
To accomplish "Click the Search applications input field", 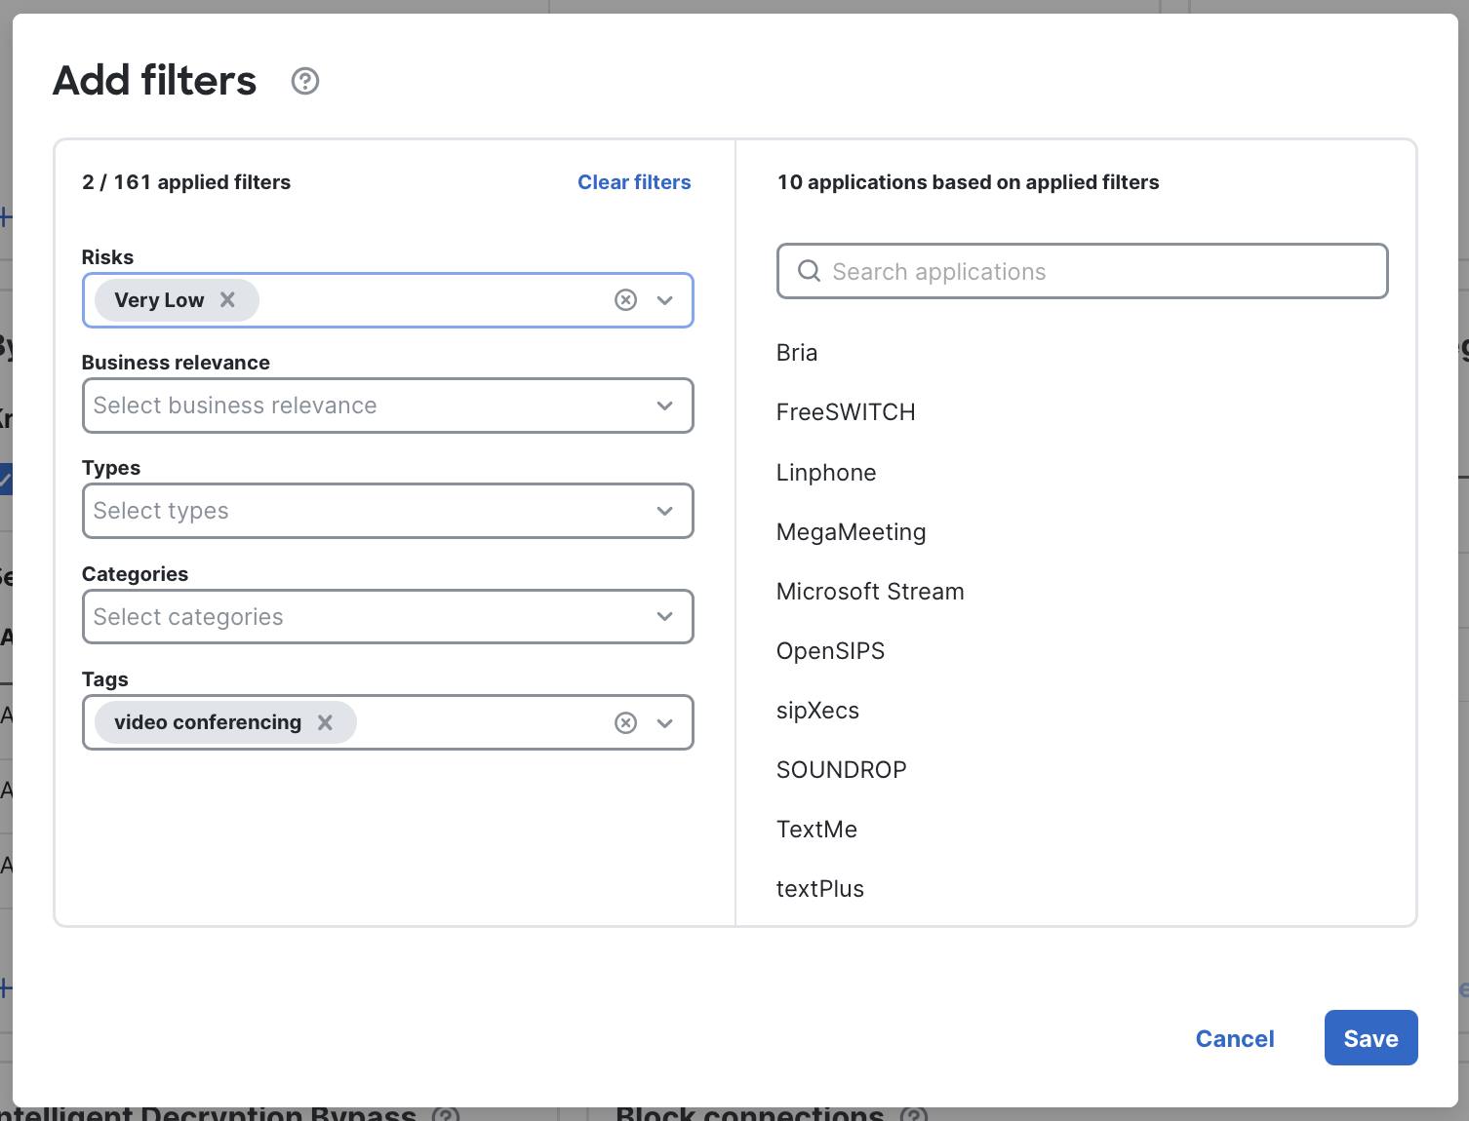I will point(1081,271).
